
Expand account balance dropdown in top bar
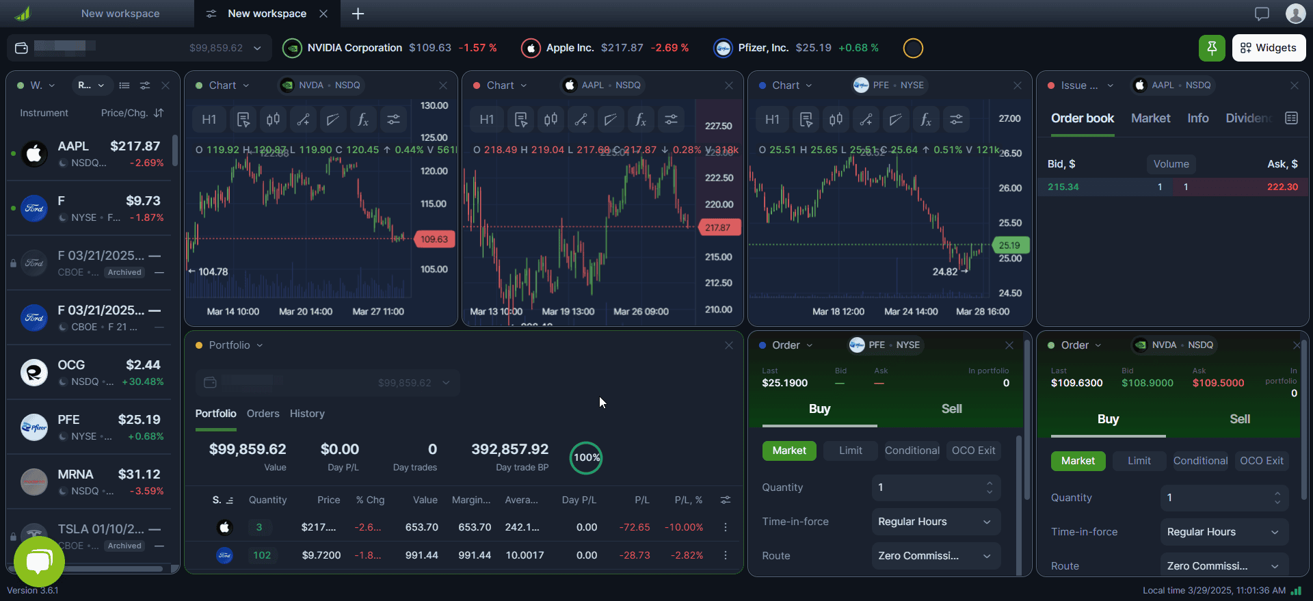257,48
